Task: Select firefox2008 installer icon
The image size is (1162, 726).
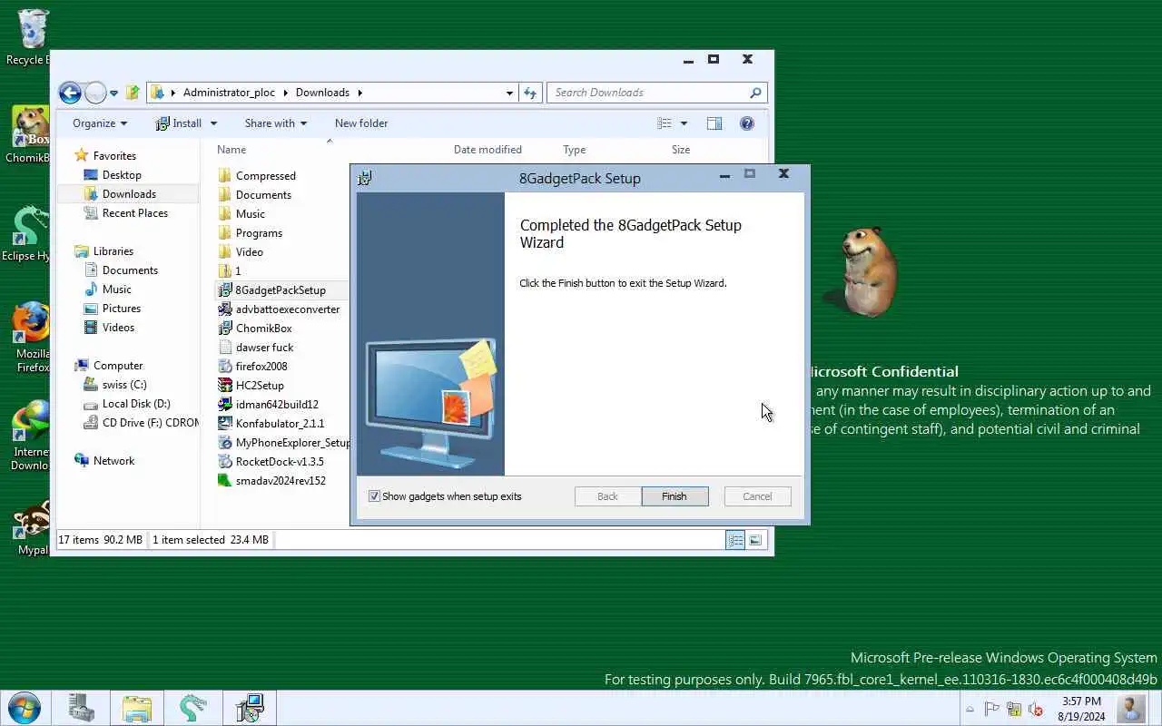Action: pos(226,367)
